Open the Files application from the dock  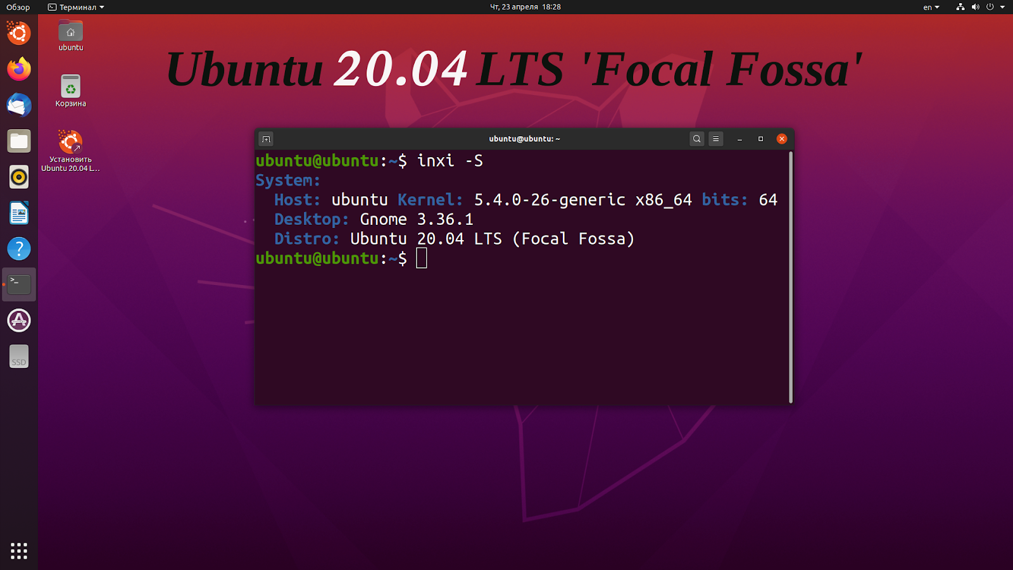pos(18,141)
